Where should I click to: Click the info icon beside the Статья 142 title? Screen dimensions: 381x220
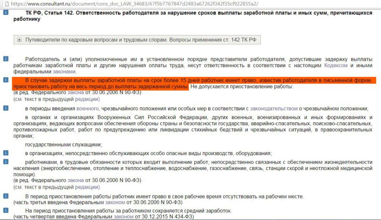[6, 12]
